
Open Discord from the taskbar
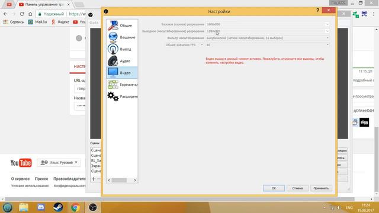(41, 208)
